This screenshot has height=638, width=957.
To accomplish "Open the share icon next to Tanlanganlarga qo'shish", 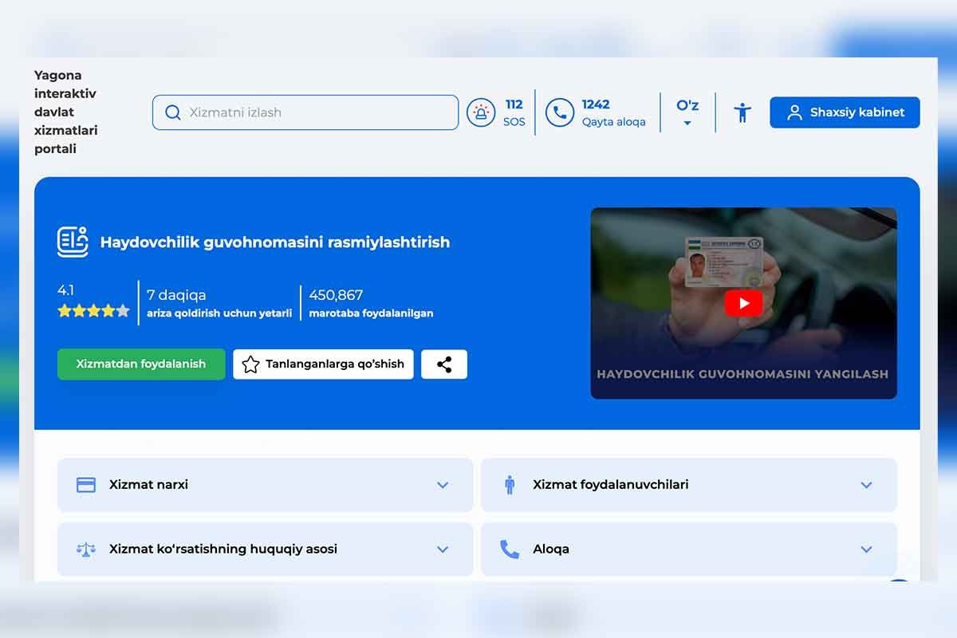I will pos(444,364).
